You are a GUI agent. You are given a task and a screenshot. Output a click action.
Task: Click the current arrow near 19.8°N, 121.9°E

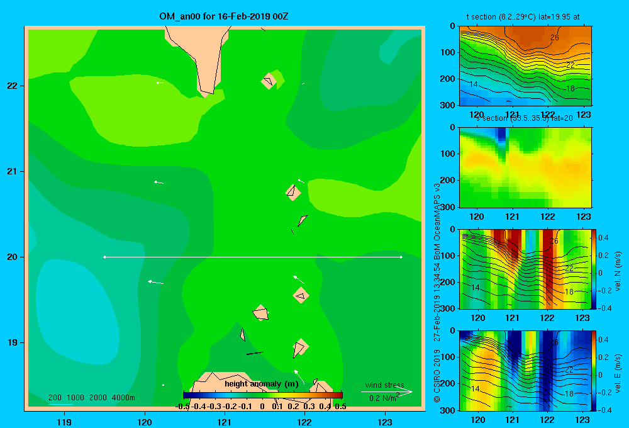[298, 279]
